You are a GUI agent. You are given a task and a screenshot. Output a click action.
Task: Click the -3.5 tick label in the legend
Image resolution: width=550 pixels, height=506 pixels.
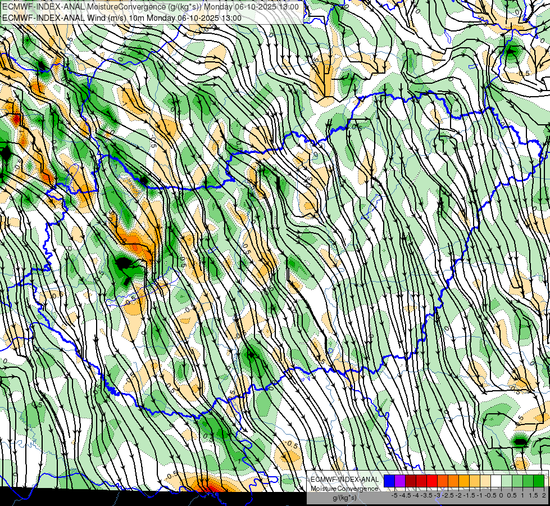(x=426, y=495)
